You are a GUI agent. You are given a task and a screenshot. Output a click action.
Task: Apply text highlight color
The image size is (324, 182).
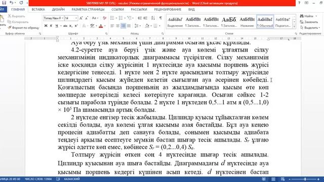click(x=92, y=26)
